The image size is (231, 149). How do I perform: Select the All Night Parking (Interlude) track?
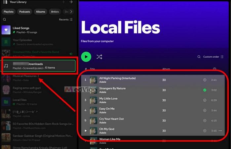tap(153, 80)
